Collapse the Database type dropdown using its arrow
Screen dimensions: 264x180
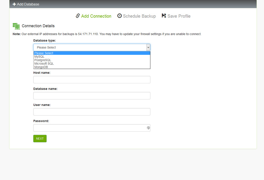(x=148, y=47)
